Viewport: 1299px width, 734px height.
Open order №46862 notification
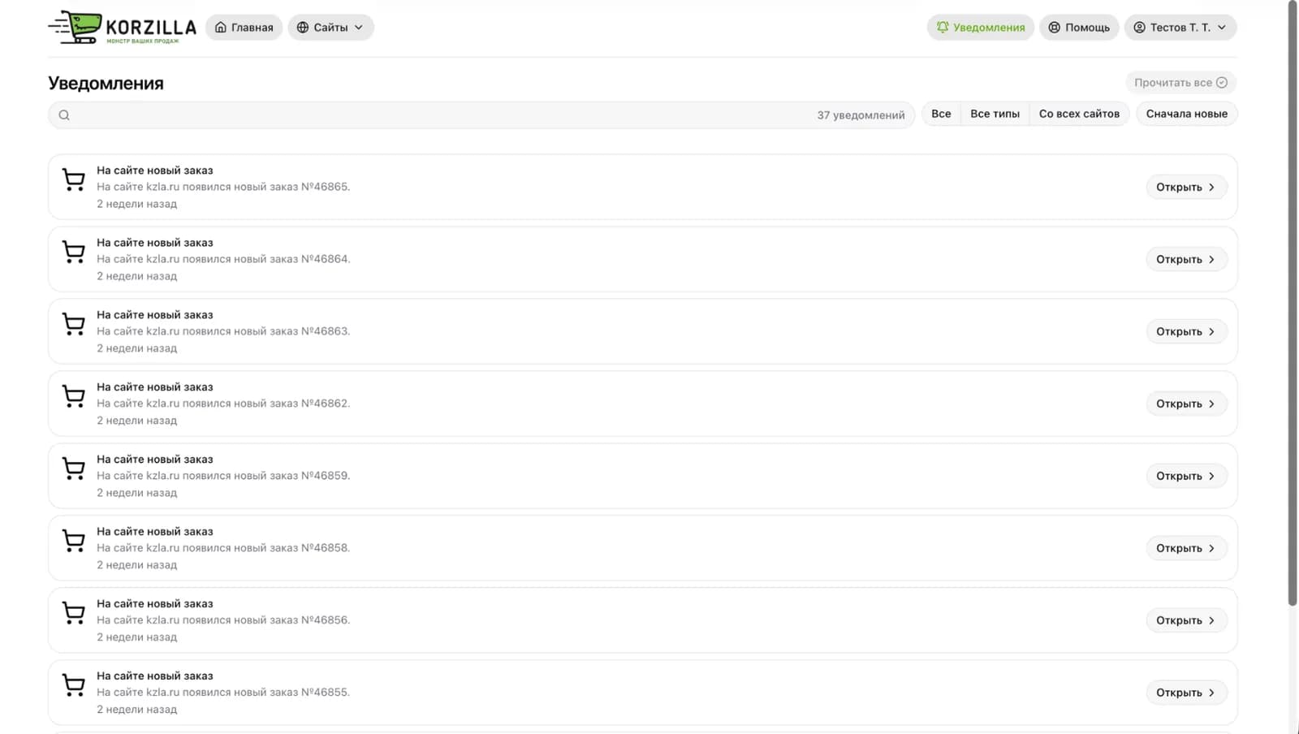point(1186,404)
